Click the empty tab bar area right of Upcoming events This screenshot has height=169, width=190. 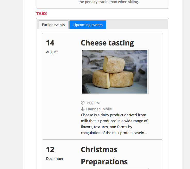[137, 25]
